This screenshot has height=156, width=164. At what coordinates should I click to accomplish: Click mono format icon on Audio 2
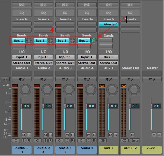38,140
